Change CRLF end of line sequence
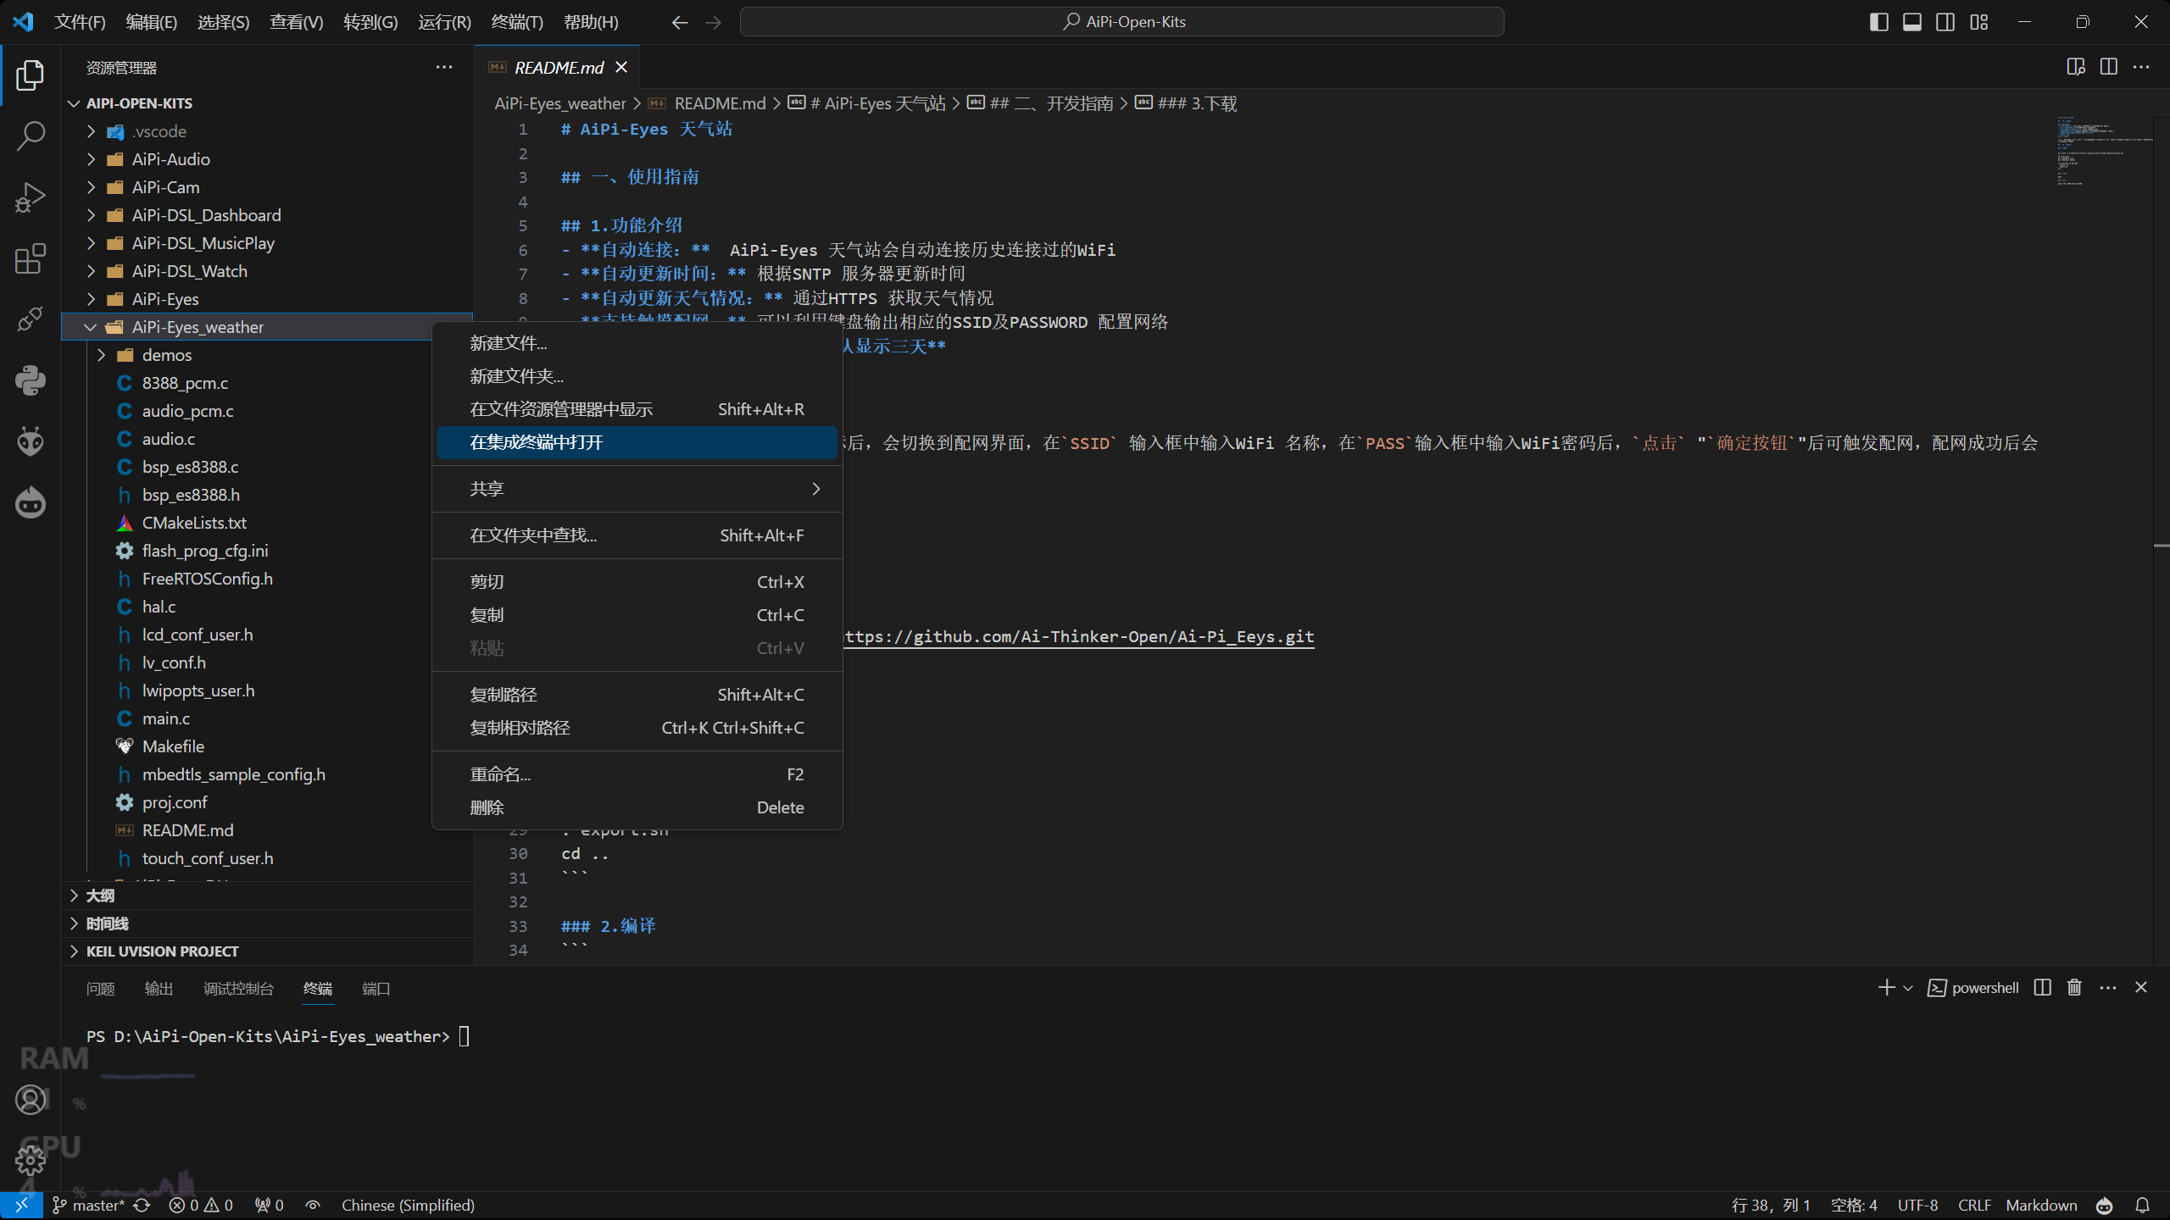This screenshot has height=1220, width=2170. coord(1974,1205)
